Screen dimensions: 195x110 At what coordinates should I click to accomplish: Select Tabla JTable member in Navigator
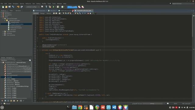point(11,79)
